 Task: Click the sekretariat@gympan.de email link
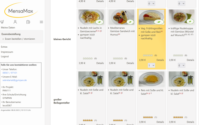[x=15, y=80]
